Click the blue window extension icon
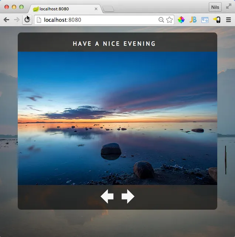 205,20
